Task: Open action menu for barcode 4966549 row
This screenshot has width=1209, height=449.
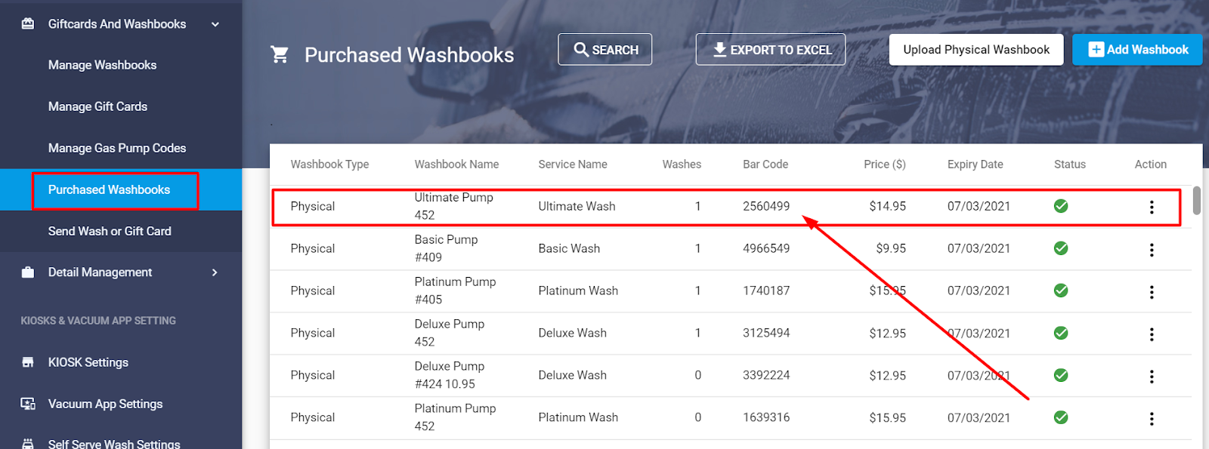Action: pyautogui.click(x=1152, y=249)
